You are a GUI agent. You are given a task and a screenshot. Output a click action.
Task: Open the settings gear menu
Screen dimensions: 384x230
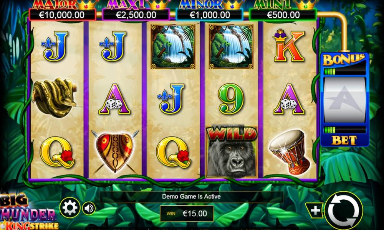click(x=70, y=208)
